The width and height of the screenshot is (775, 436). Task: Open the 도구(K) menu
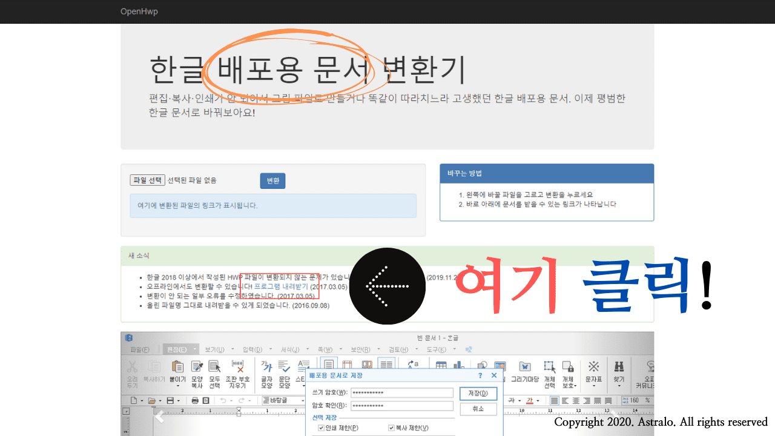pyautogui.click(x=437, y=349)
